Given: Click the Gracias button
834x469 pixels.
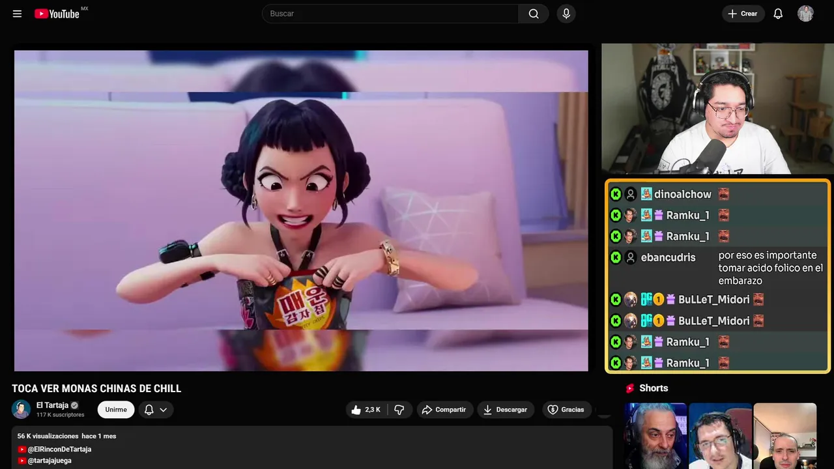Looking at the screenshot, I should [x=566, y=410].
